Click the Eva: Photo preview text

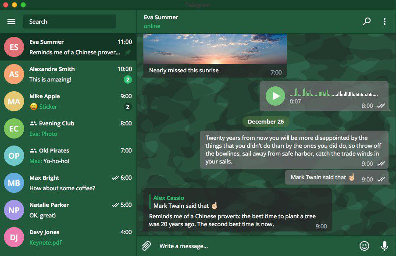[43, 134]
